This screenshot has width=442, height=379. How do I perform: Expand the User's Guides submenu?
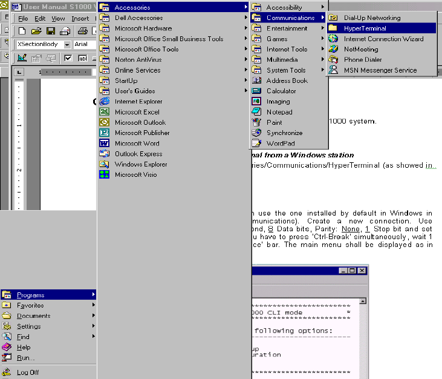point(174,91)
